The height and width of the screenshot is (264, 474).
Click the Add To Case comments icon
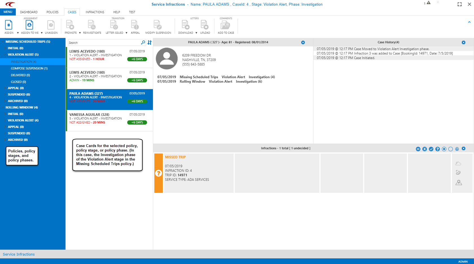tap(225, 25)
